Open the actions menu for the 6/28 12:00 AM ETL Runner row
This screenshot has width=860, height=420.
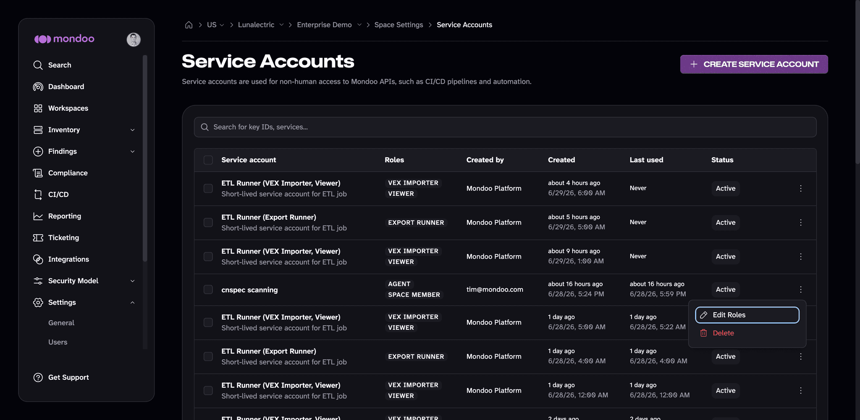(x=801, y=390)
